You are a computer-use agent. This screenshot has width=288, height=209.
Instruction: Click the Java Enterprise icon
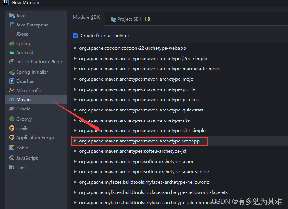click(12, 25)
